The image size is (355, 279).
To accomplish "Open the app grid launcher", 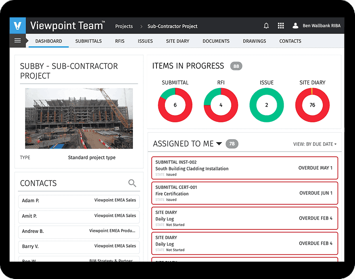I will [x=281, y=25].
